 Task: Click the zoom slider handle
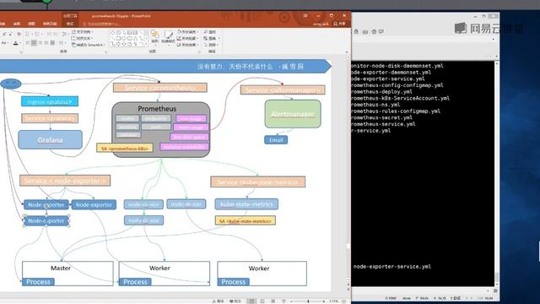[x=308, y=301]
